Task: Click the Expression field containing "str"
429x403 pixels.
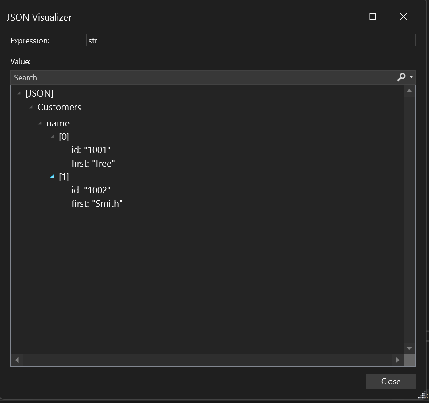Action: tap(250, 40)
